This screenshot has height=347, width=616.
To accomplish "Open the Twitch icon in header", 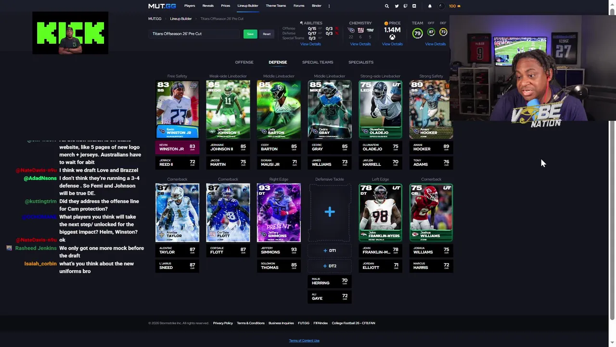I will 405,6.
